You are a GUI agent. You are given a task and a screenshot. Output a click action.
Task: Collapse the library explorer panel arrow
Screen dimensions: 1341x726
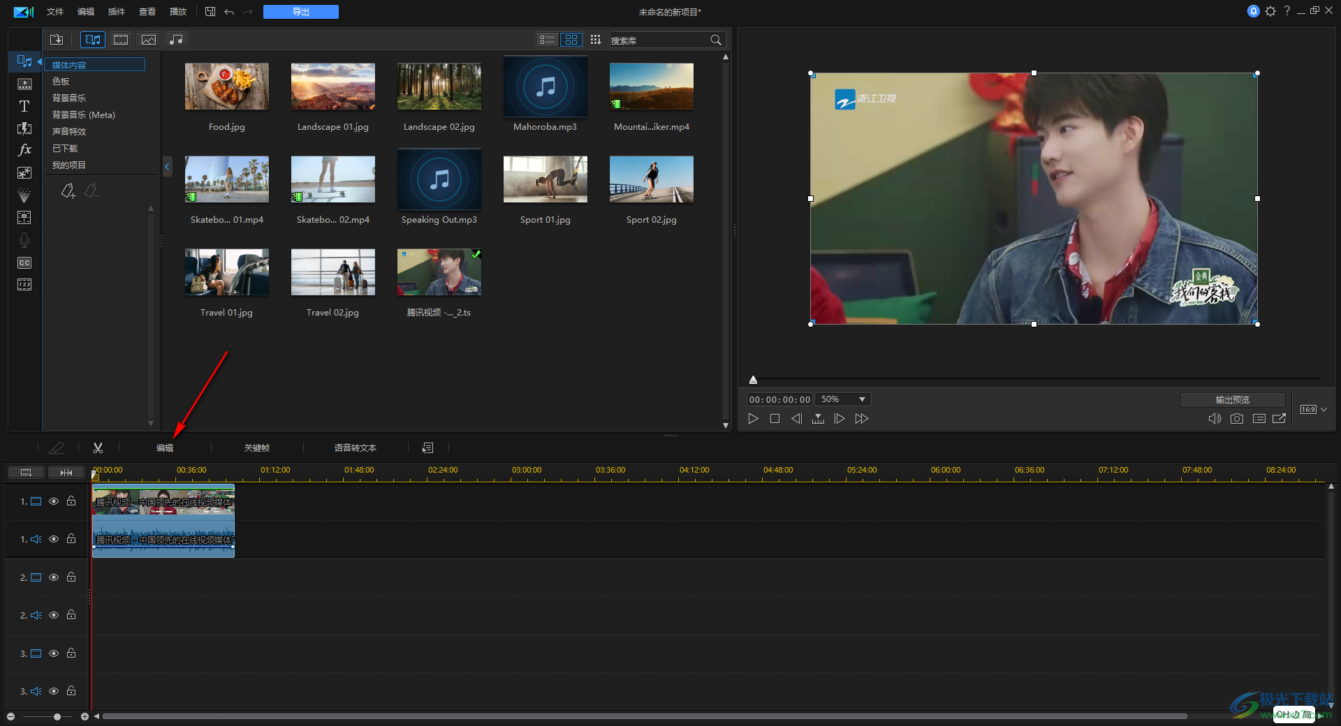point(167,166)
